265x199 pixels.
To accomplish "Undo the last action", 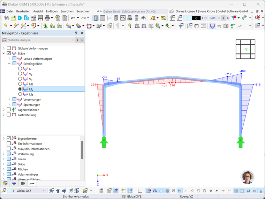I will click(73, 18).
